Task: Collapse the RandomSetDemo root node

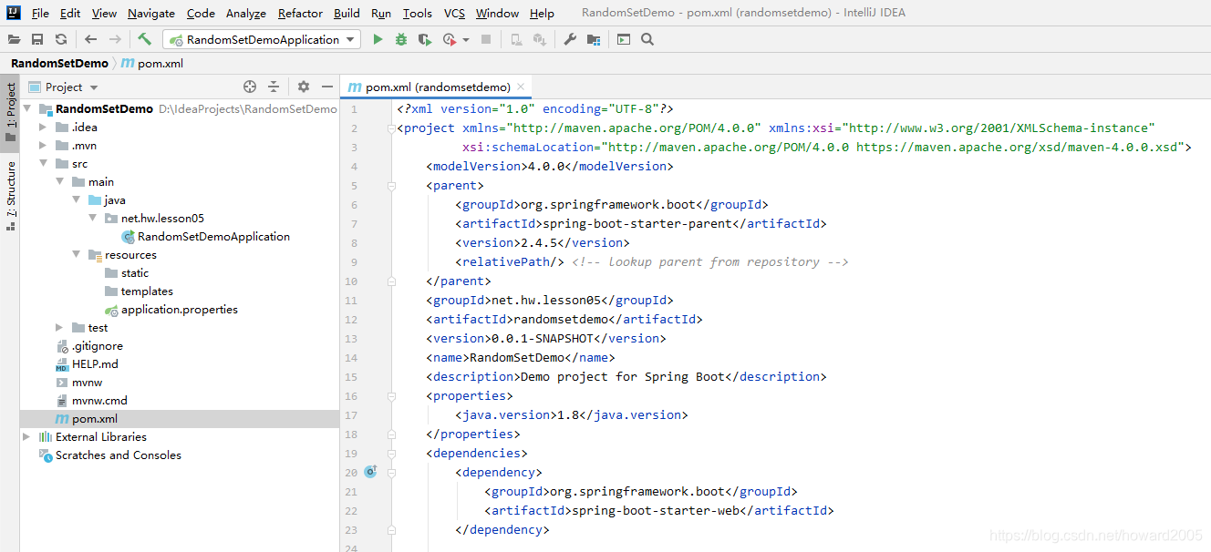Action: click(27, 108)
